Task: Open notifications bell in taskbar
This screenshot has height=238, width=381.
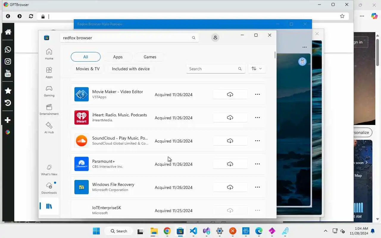Action: click(373, 231)
